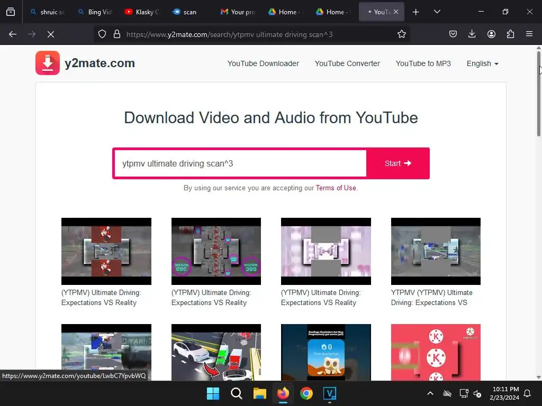Open the taskbar clock and date

[504, 393]
